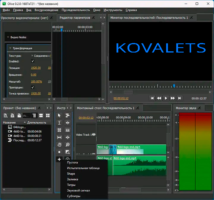The height and width of the screenshot is (200, 214).
Task: Select the Rolling edit tool
Action: click(x=59, y=130)
